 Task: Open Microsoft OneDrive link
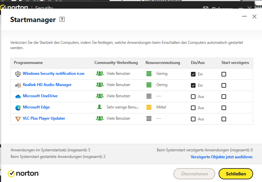click(40, 96)
